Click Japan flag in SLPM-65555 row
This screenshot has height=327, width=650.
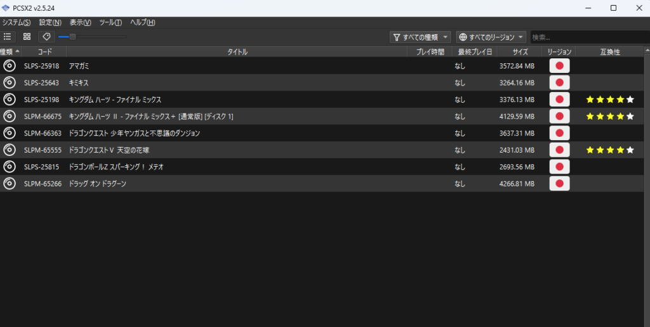pos(559,150)
